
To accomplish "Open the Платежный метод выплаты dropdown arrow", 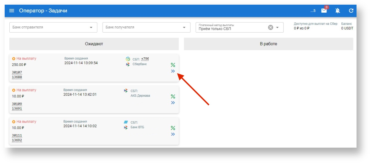I will [x=277, y=27].
